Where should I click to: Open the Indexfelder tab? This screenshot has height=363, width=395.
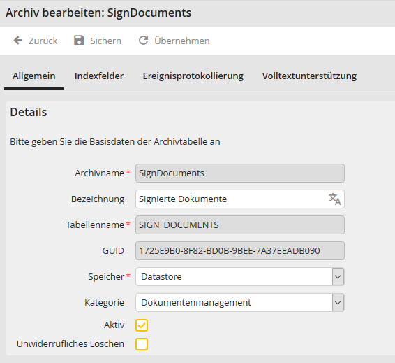tap(99, 76)
